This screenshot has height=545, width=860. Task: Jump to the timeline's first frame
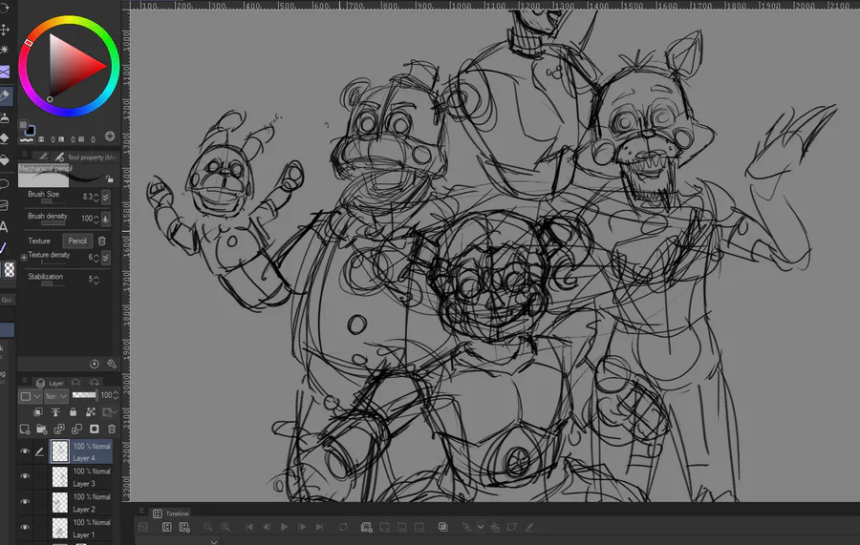(x=249, y=527)
